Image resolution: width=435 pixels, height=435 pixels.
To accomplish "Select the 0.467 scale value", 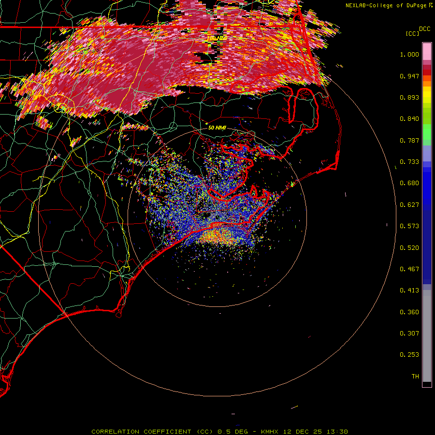I will point(409,269).
